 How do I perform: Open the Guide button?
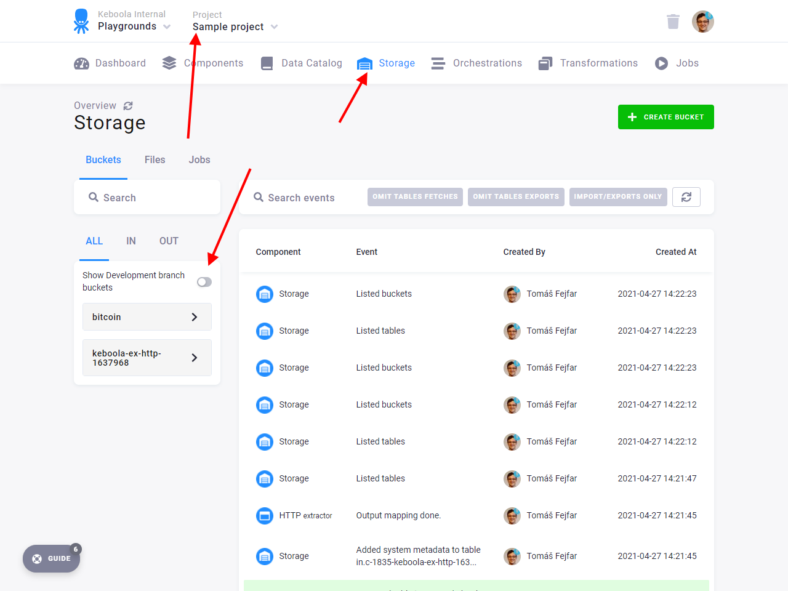click(52, 559)
